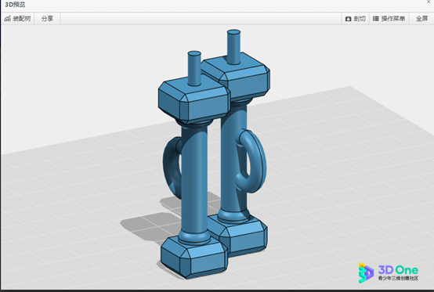Pick the thin pin atop the rear block

(233, 46)
